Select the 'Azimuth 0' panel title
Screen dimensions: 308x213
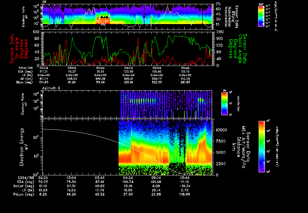click(51, 88)
